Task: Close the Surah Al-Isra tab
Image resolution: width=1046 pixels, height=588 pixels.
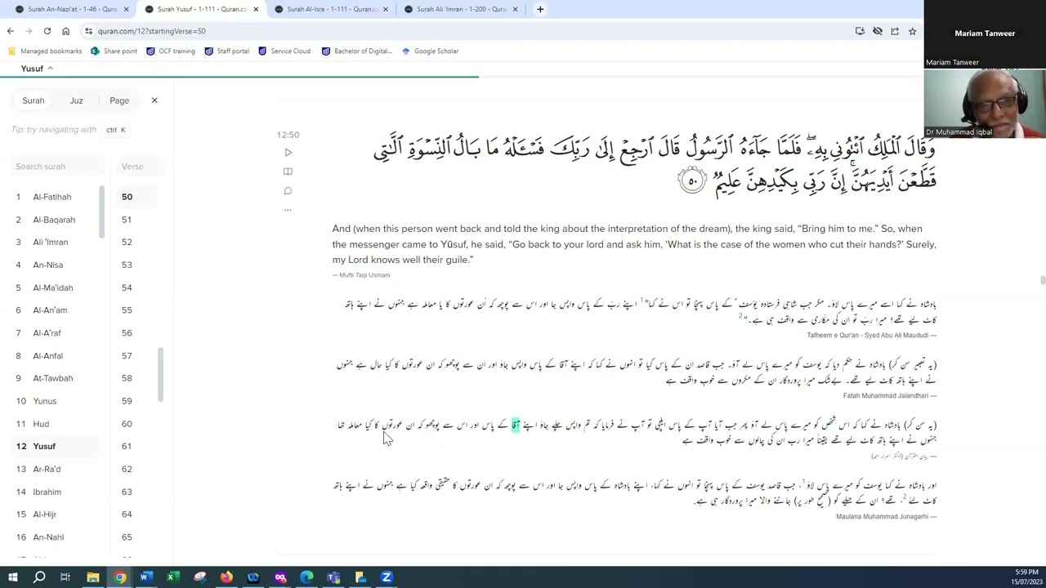Action: 386,9
